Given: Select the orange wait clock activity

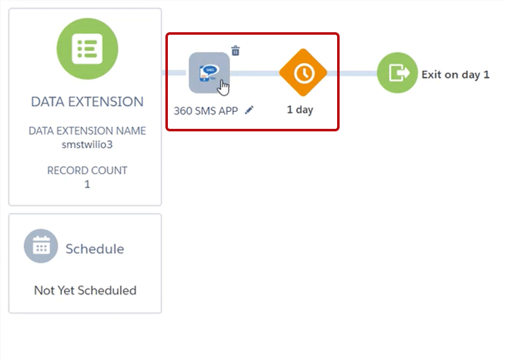Looking at the screenshot, I should (x=303, y=73).
